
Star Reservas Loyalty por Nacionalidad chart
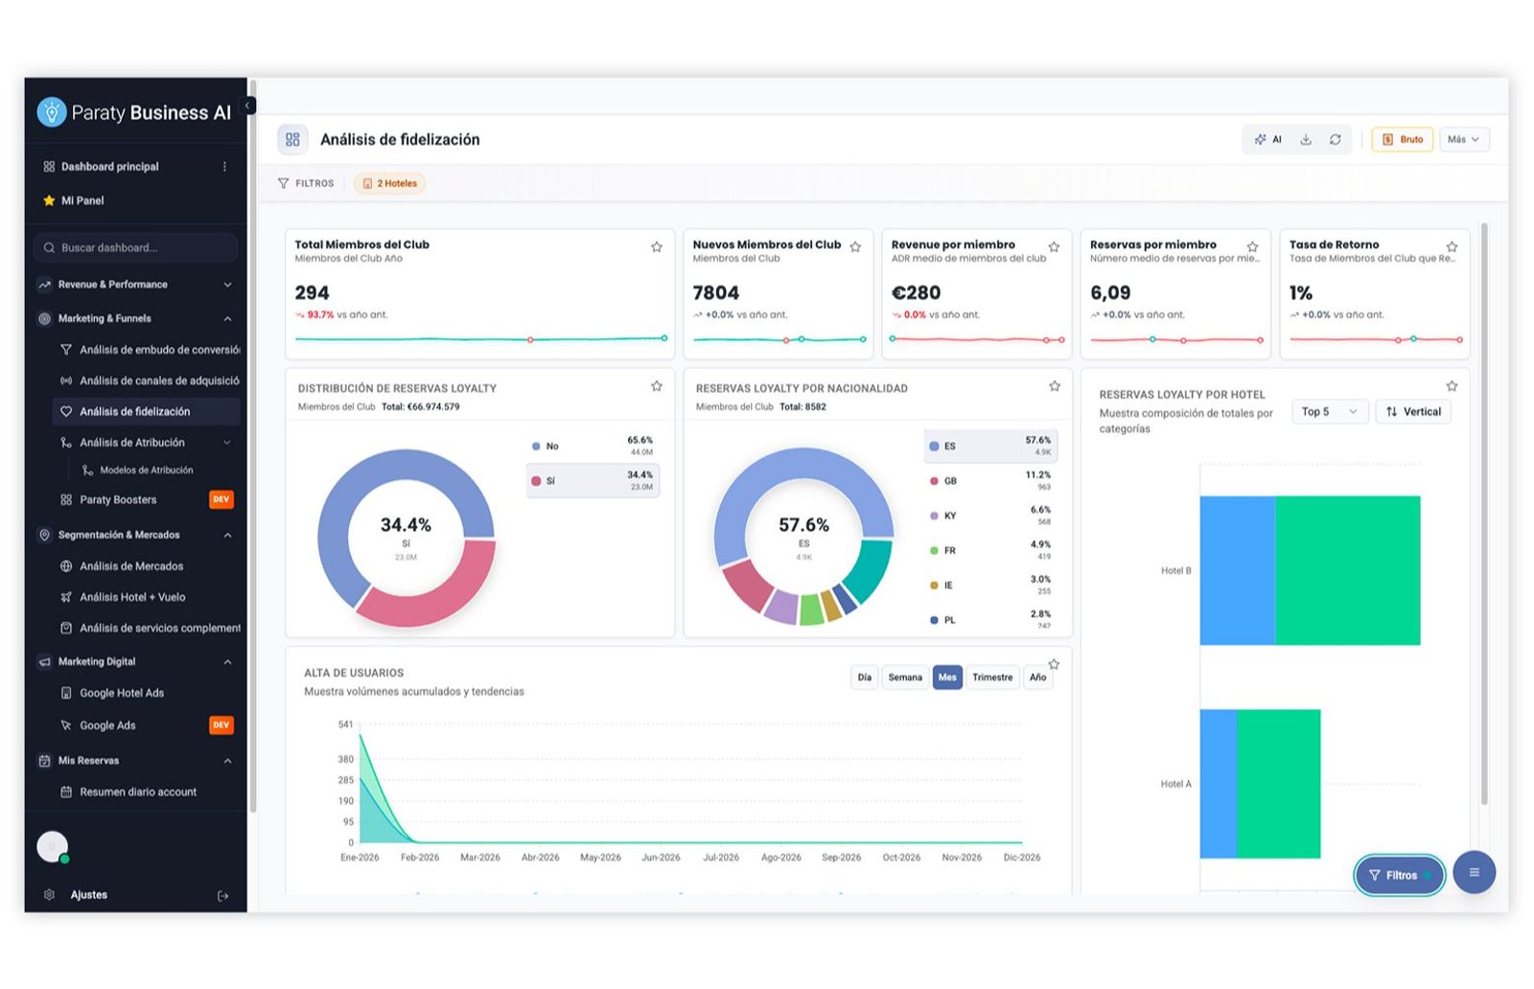click(1055, 386)
